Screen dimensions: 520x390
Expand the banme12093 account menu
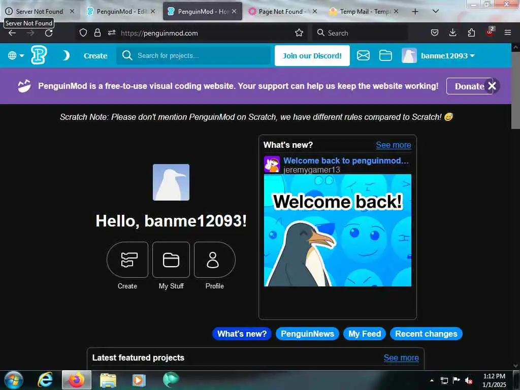[x=447, y=56]
